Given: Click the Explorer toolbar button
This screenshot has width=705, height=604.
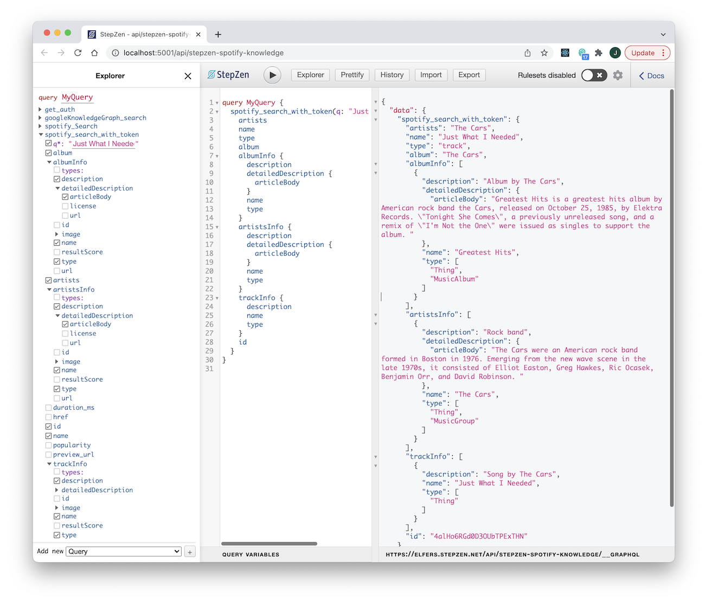Looking at the screenshot, I should pyautogui.click(x=310, y=75).
